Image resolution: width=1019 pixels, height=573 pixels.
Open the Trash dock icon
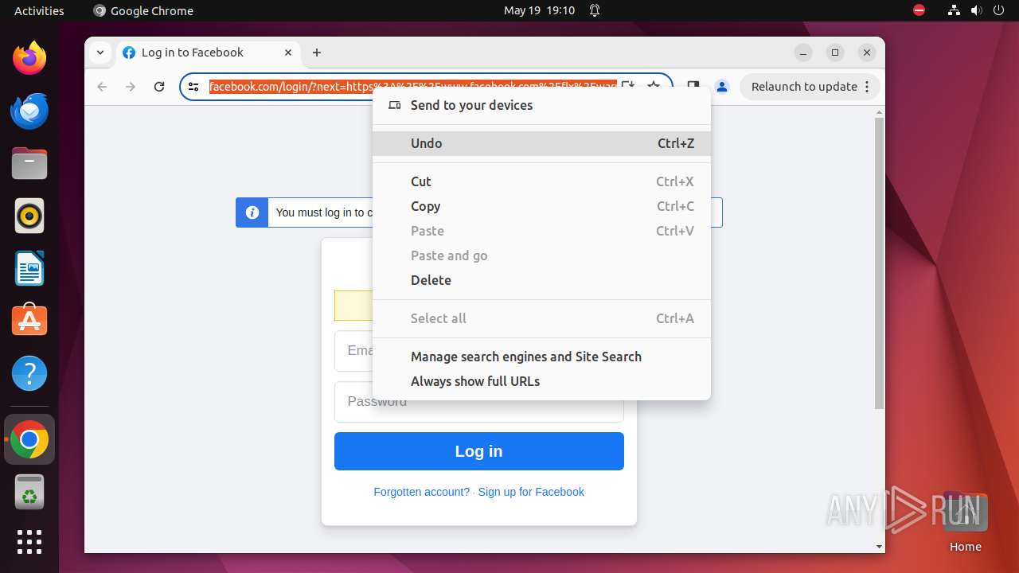point(29,492)
